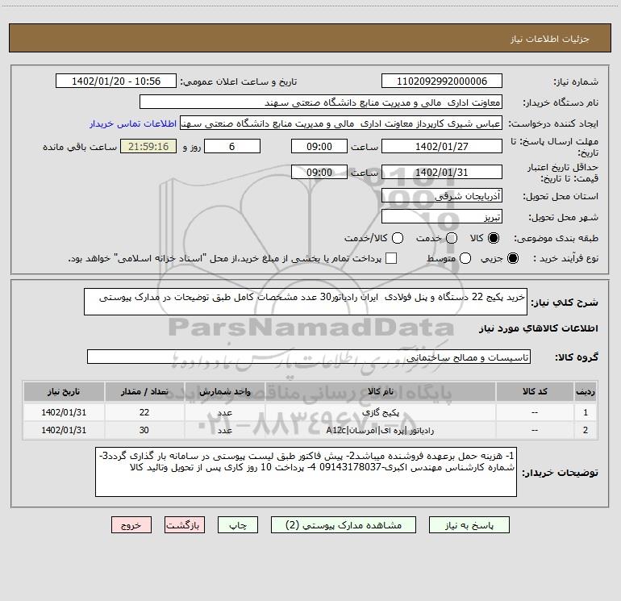Click the 'چاپ' print button

pos(238,525)
